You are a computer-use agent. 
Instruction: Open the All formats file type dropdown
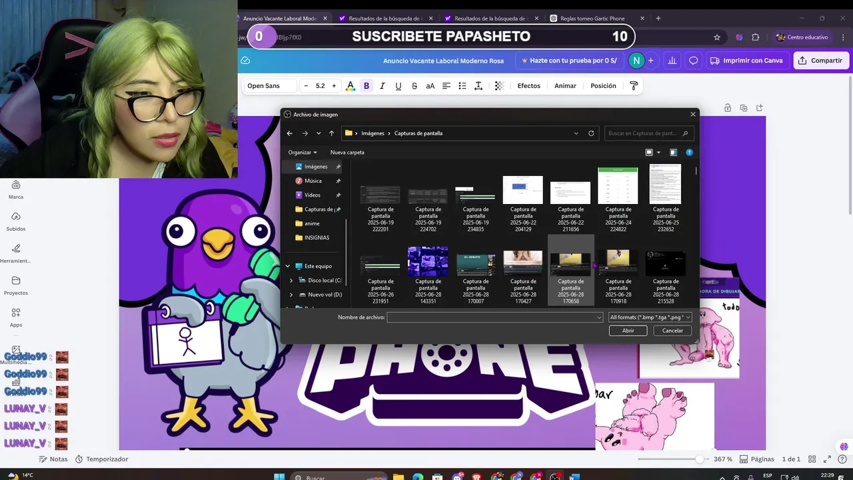[x=650, y=317]
